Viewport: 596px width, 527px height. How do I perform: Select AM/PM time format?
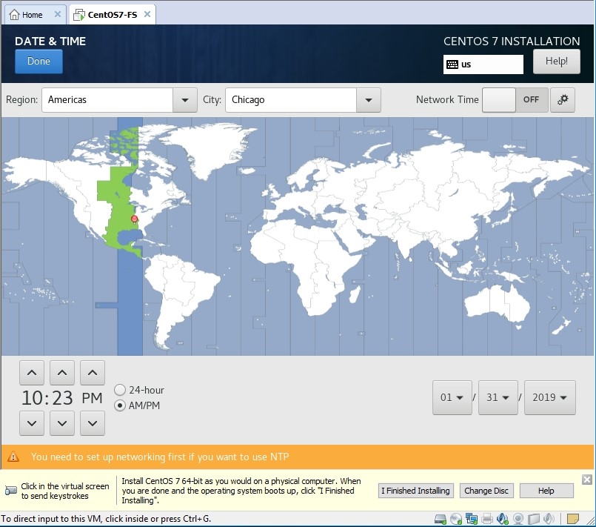120,405
